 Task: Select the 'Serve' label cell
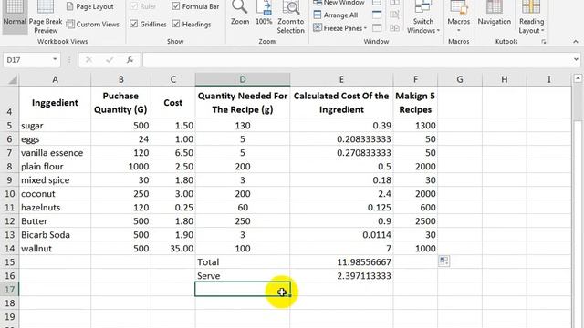click(x=243, y=276)
